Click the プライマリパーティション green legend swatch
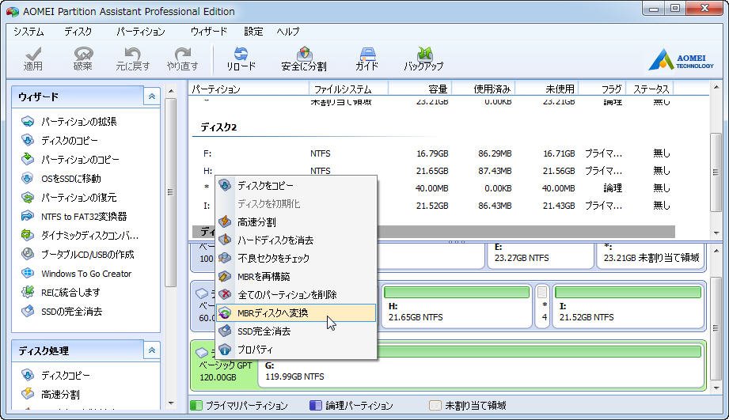This screenshot has height=420, width=729. coord(196,406)
